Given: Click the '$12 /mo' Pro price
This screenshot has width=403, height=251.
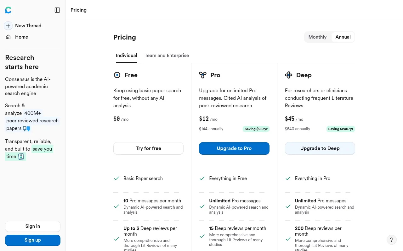Looking at the screenshot, I should [208, 119].
